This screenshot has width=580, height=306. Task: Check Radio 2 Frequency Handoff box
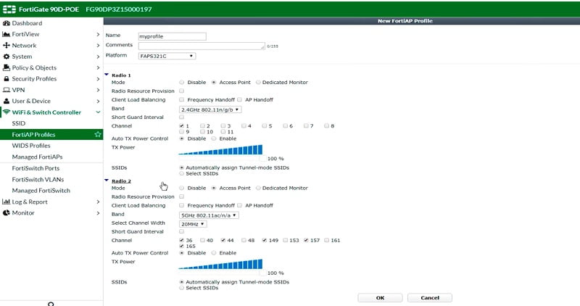point(182,205)
